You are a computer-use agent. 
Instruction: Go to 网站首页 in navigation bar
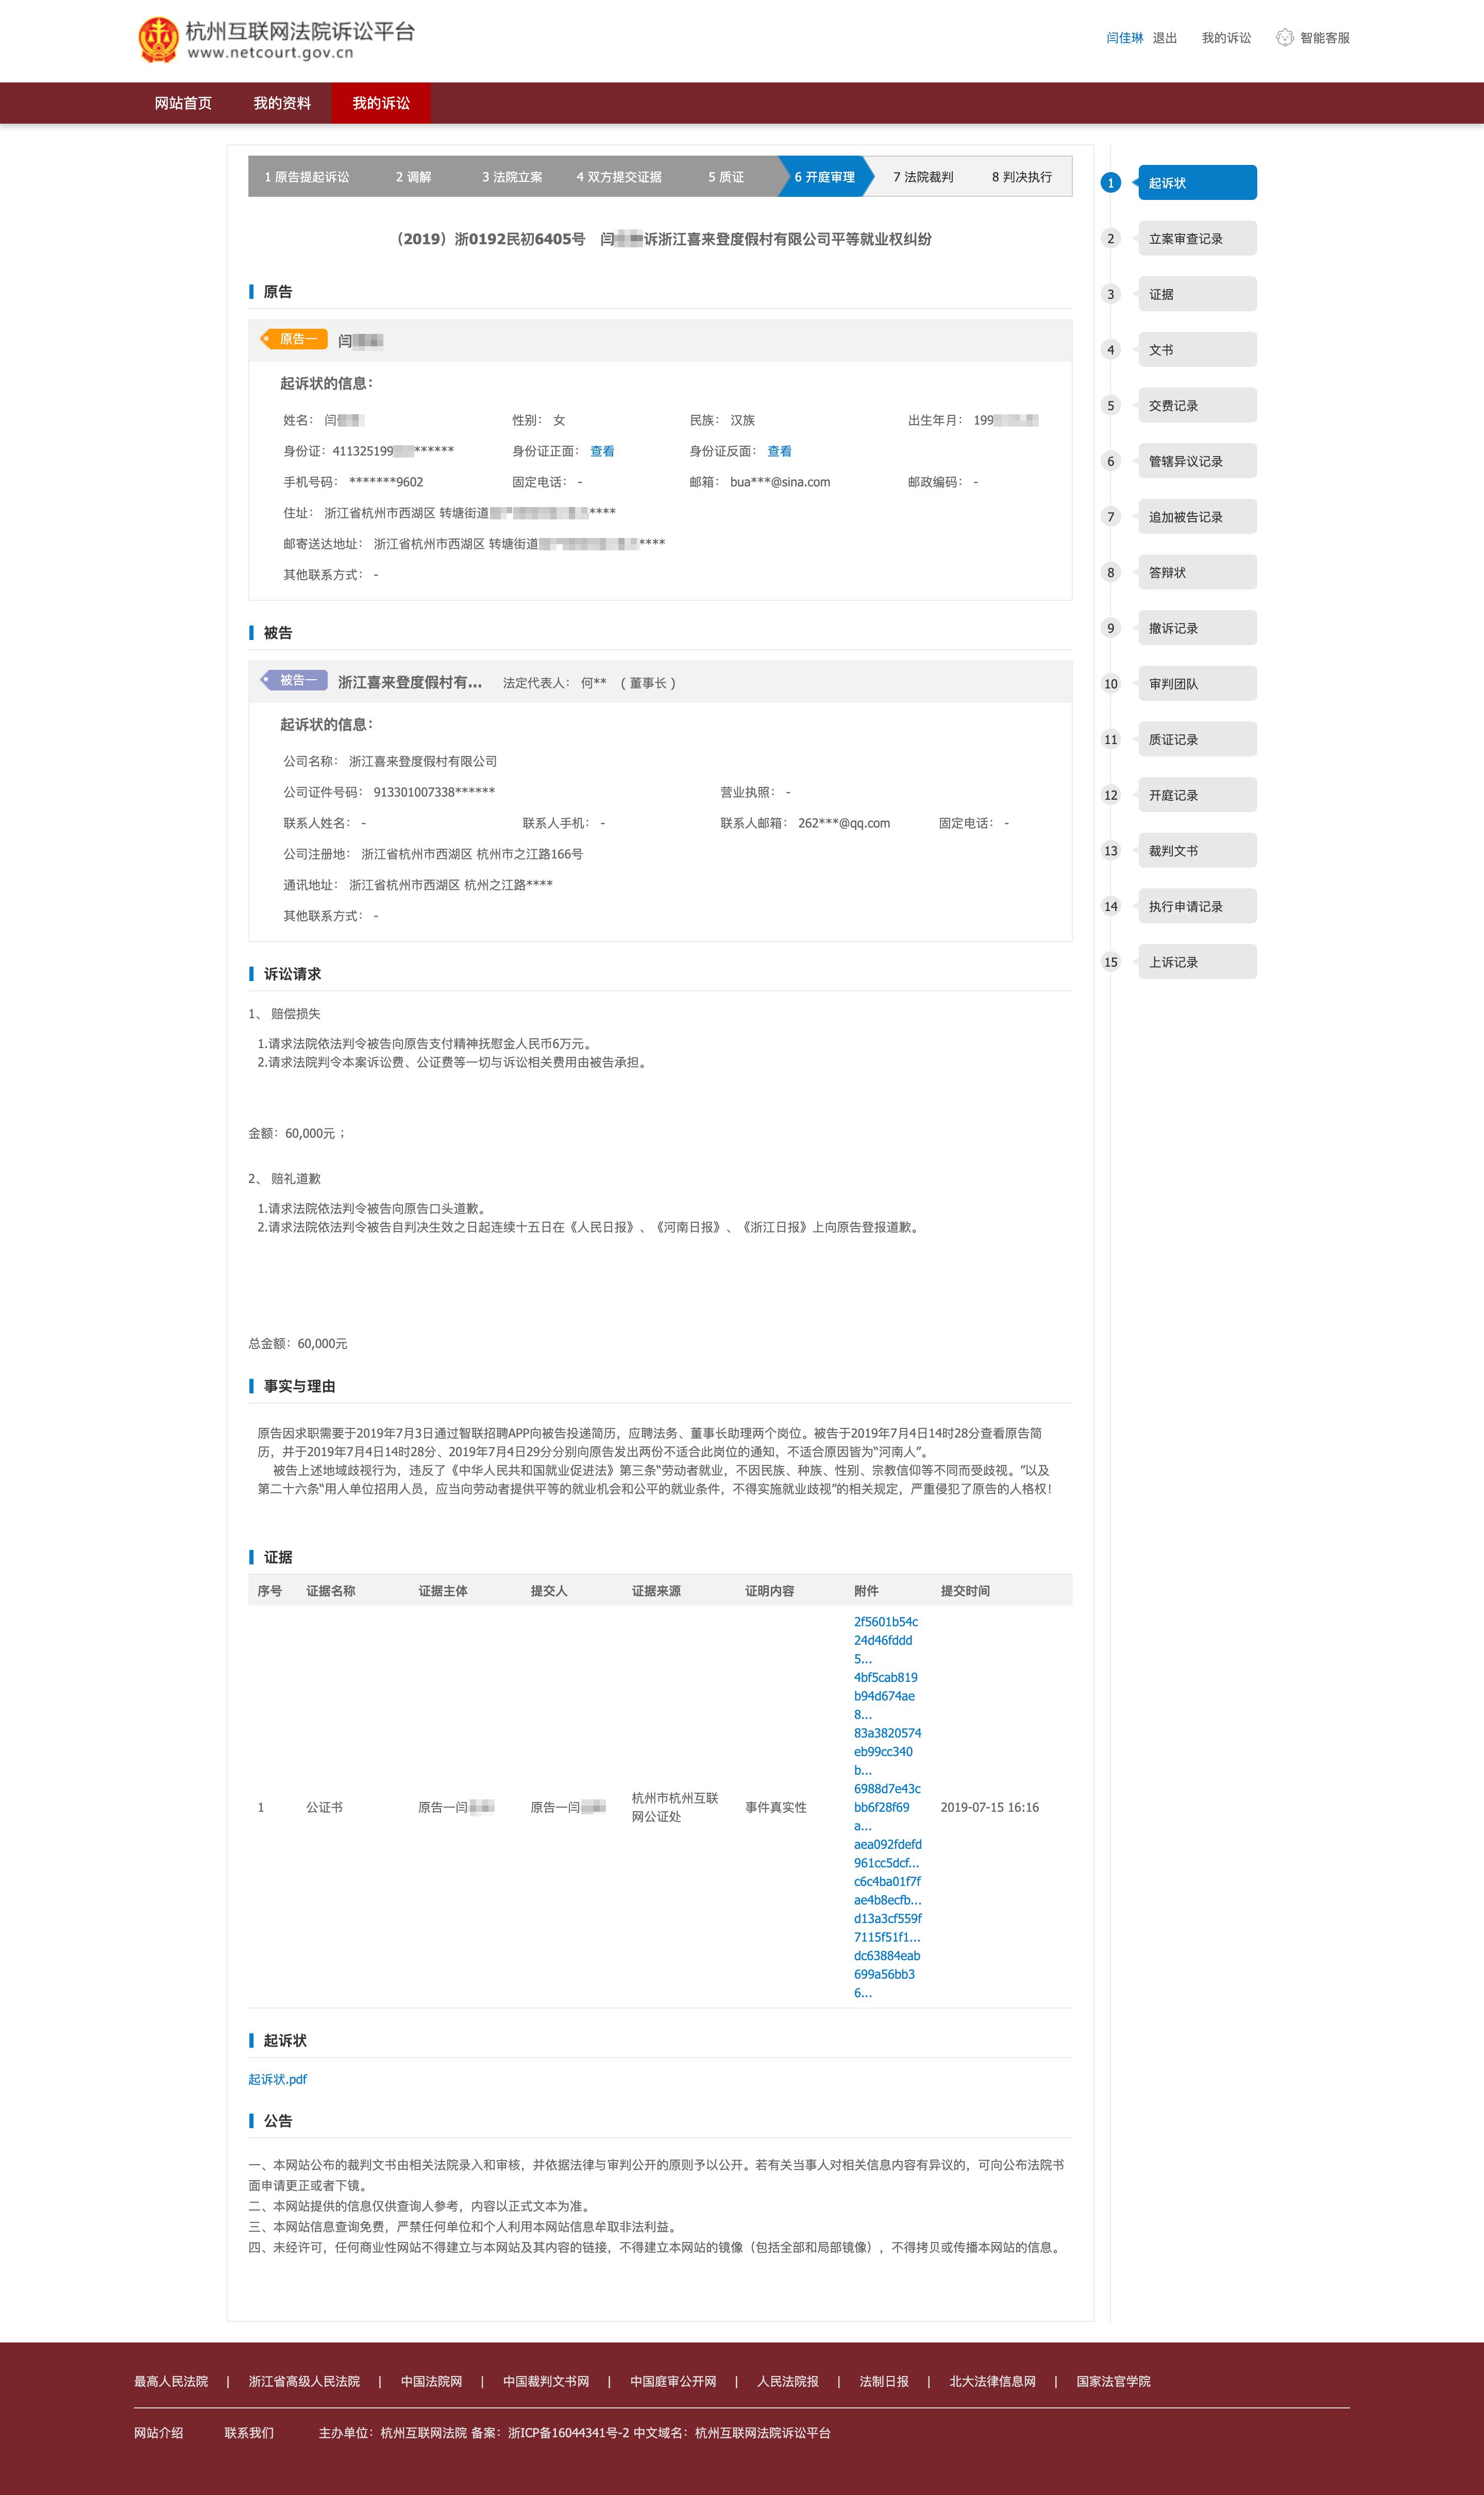(x=183, y=103)
